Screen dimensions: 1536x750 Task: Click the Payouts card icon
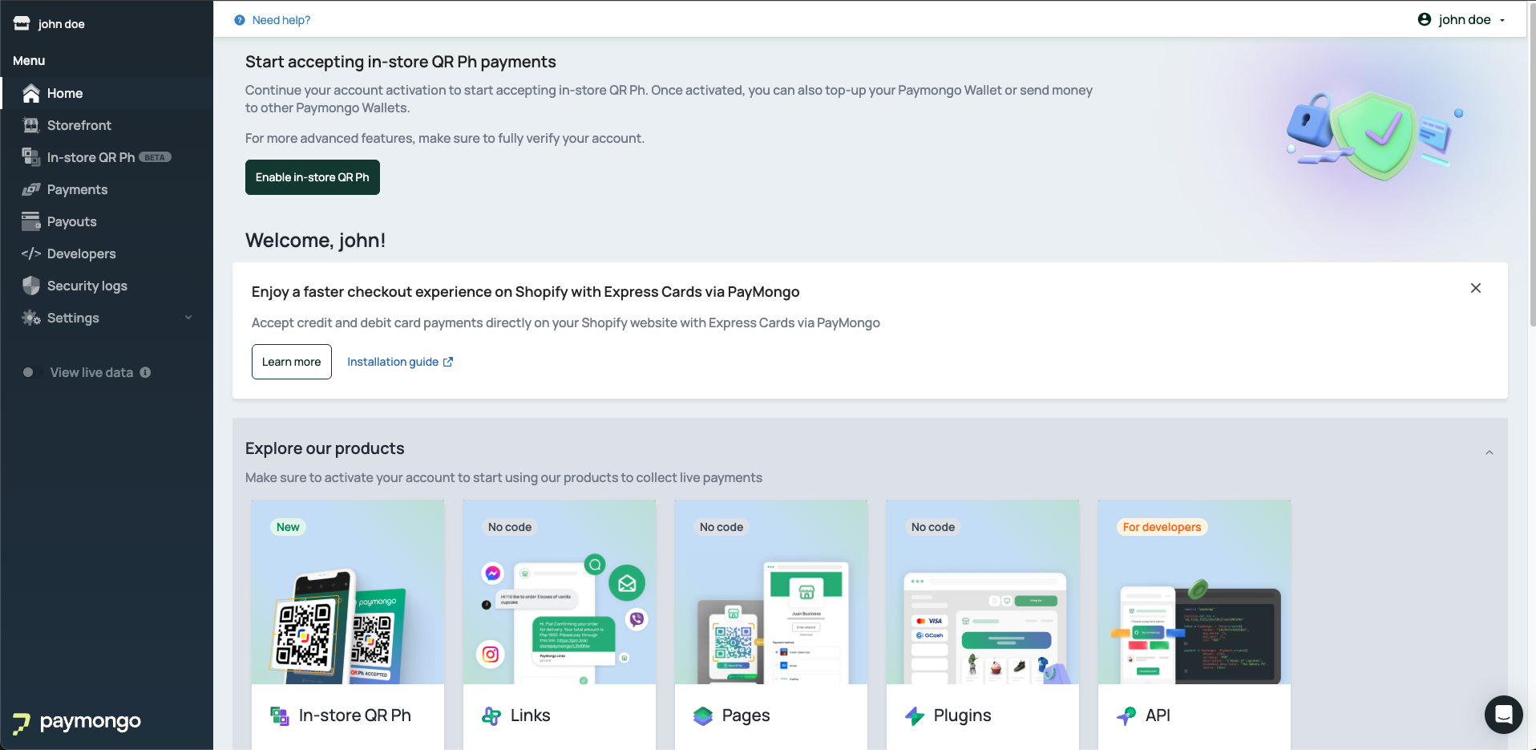click(x=31, y=221)
